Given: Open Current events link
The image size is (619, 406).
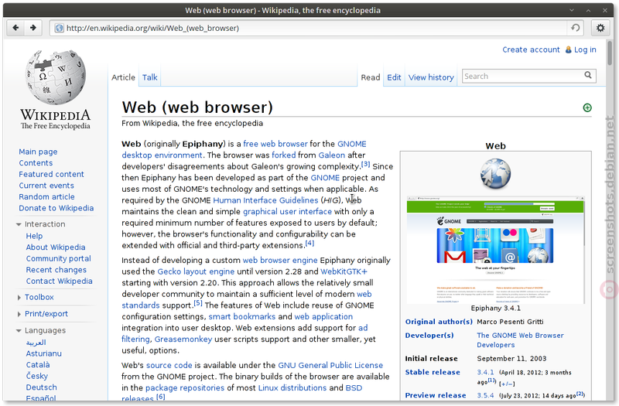Looking at the screenshot, I should click(x=46, y=186).
